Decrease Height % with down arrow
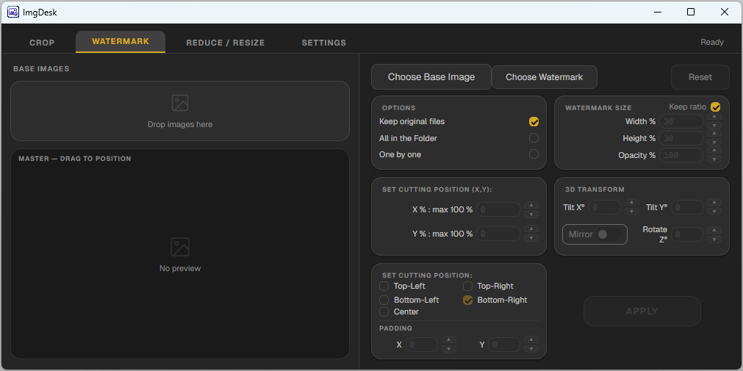Image resolution: width=743 pixels, height=371 pixels. (x=714, y=142)
